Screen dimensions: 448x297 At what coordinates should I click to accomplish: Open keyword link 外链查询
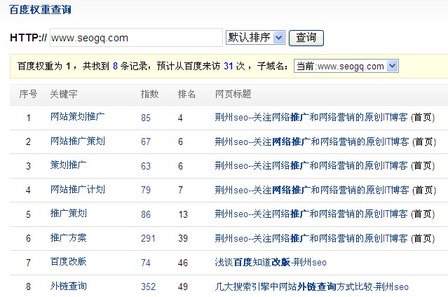point(69,286)
